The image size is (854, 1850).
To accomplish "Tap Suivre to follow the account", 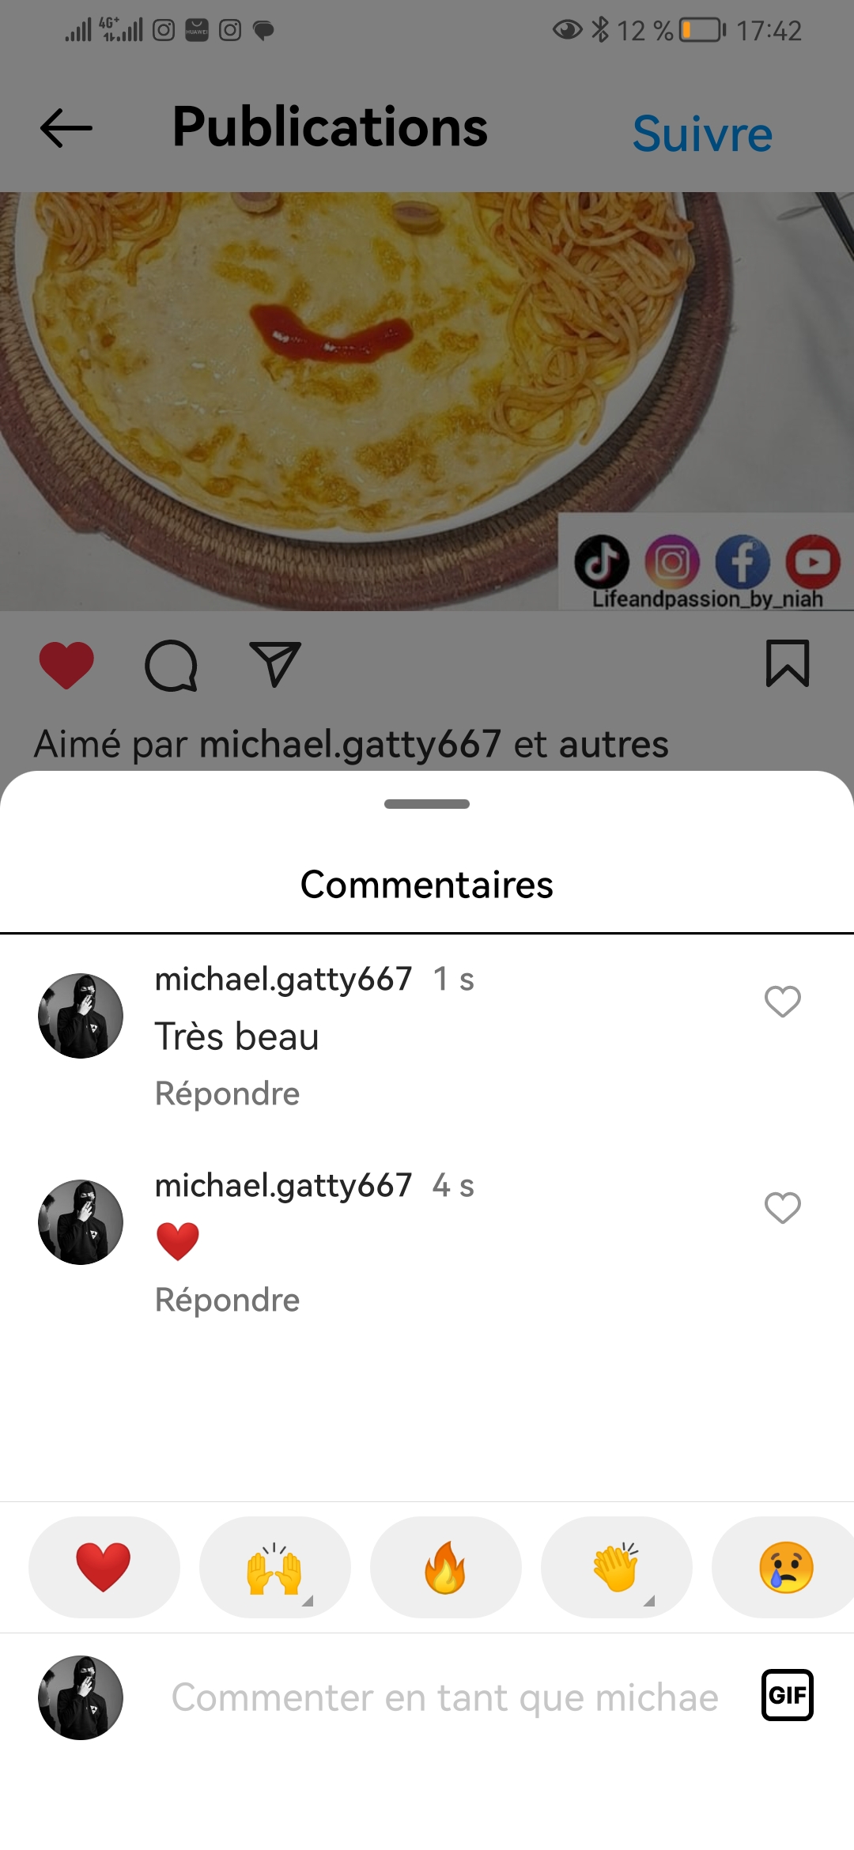I will pos(702,134).
